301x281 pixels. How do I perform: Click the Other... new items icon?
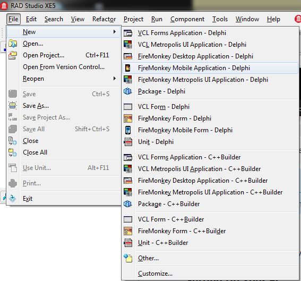128,258
